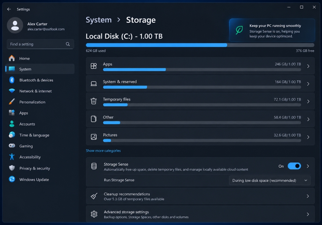Click Accessibility label in sidebar
Screen dimensions: 322x225
[x=30, y=157]
